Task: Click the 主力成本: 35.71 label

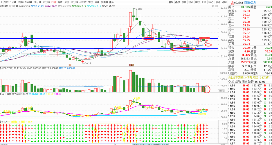Action: point(20,94)
